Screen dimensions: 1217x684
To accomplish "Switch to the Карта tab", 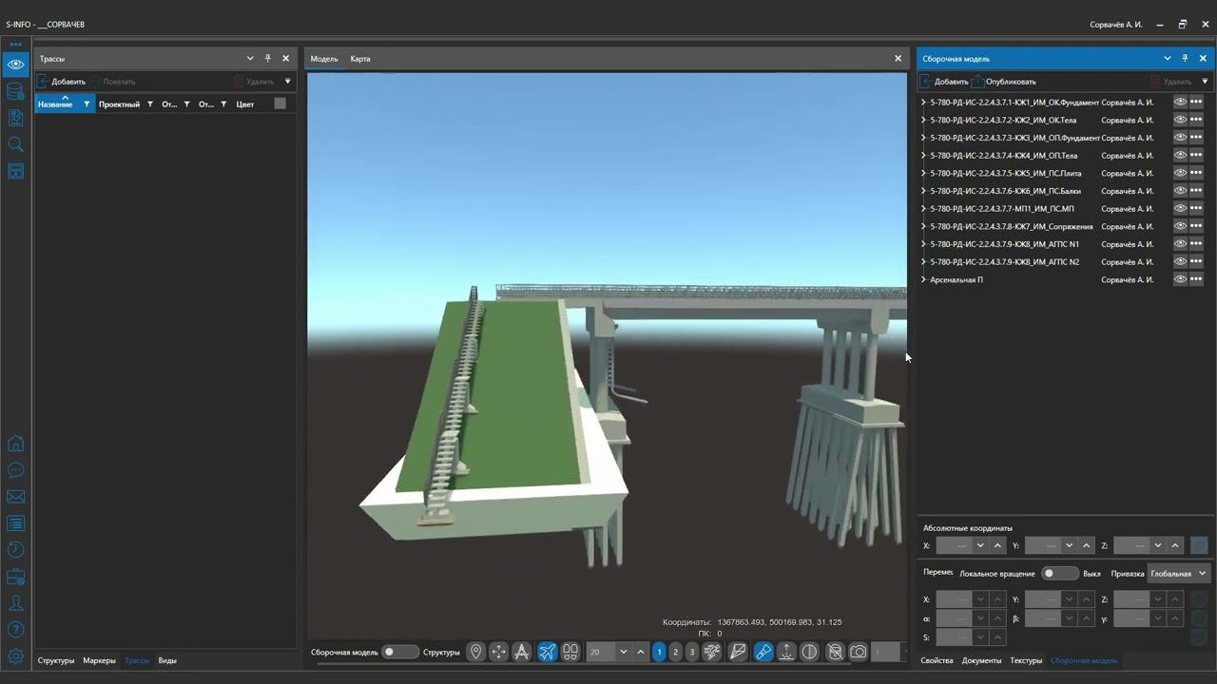I will [x=360, y=59].
